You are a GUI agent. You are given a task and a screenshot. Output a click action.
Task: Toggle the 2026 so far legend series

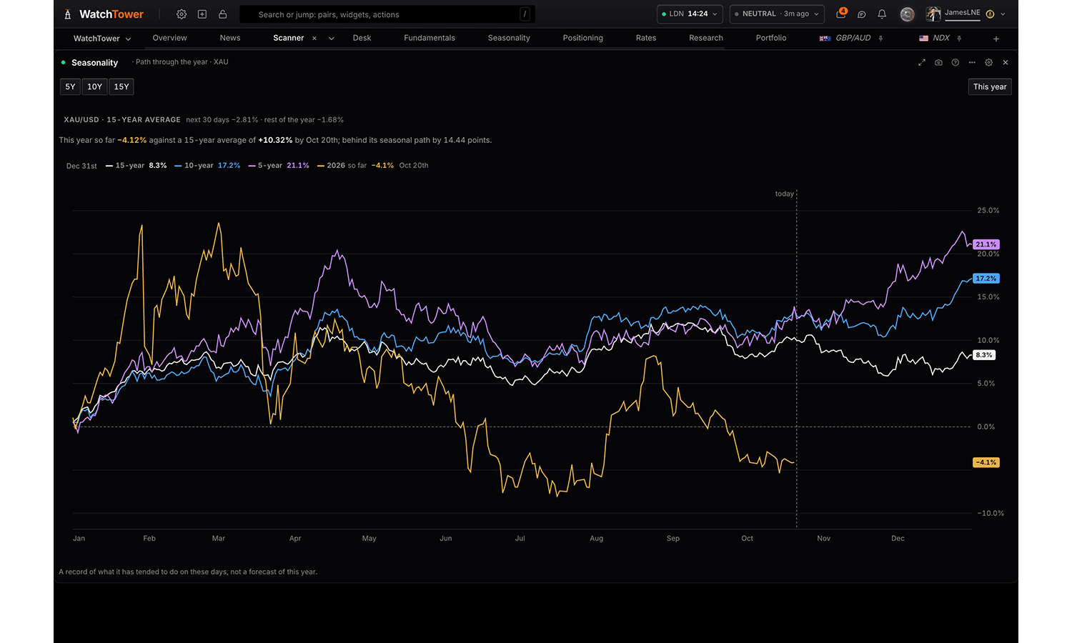[355, 166]
